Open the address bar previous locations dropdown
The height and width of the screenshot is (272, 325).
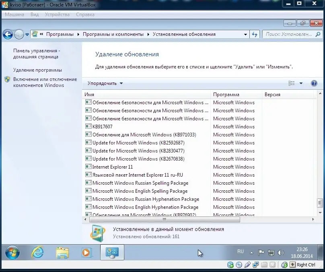pyautogui.click(x=245, y=35)
